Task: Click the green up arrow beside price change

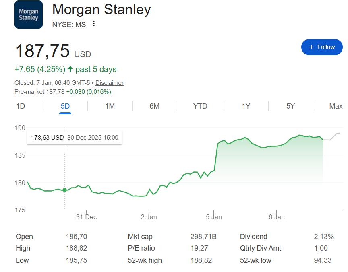Action: (70, 69)
